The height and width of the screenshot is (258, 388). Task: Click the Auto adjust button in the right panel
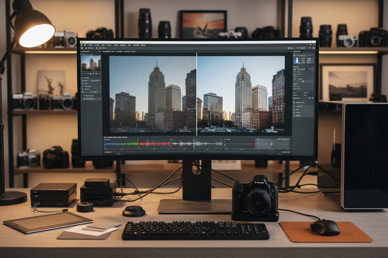(303, 81)
